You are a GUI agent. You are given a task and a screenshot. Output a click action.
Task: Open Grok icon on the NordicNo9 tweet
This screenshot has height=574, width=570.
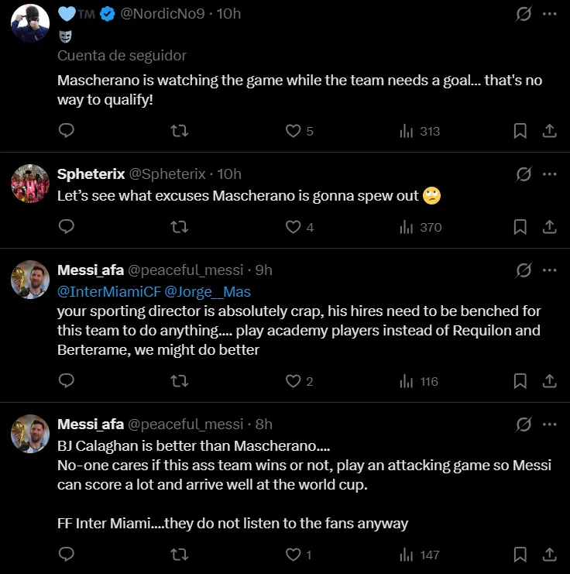524,14
